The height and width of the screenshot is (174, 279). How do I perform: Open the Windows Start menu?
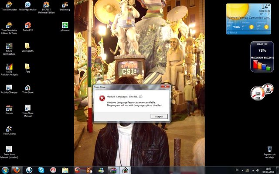click(5, 170)
